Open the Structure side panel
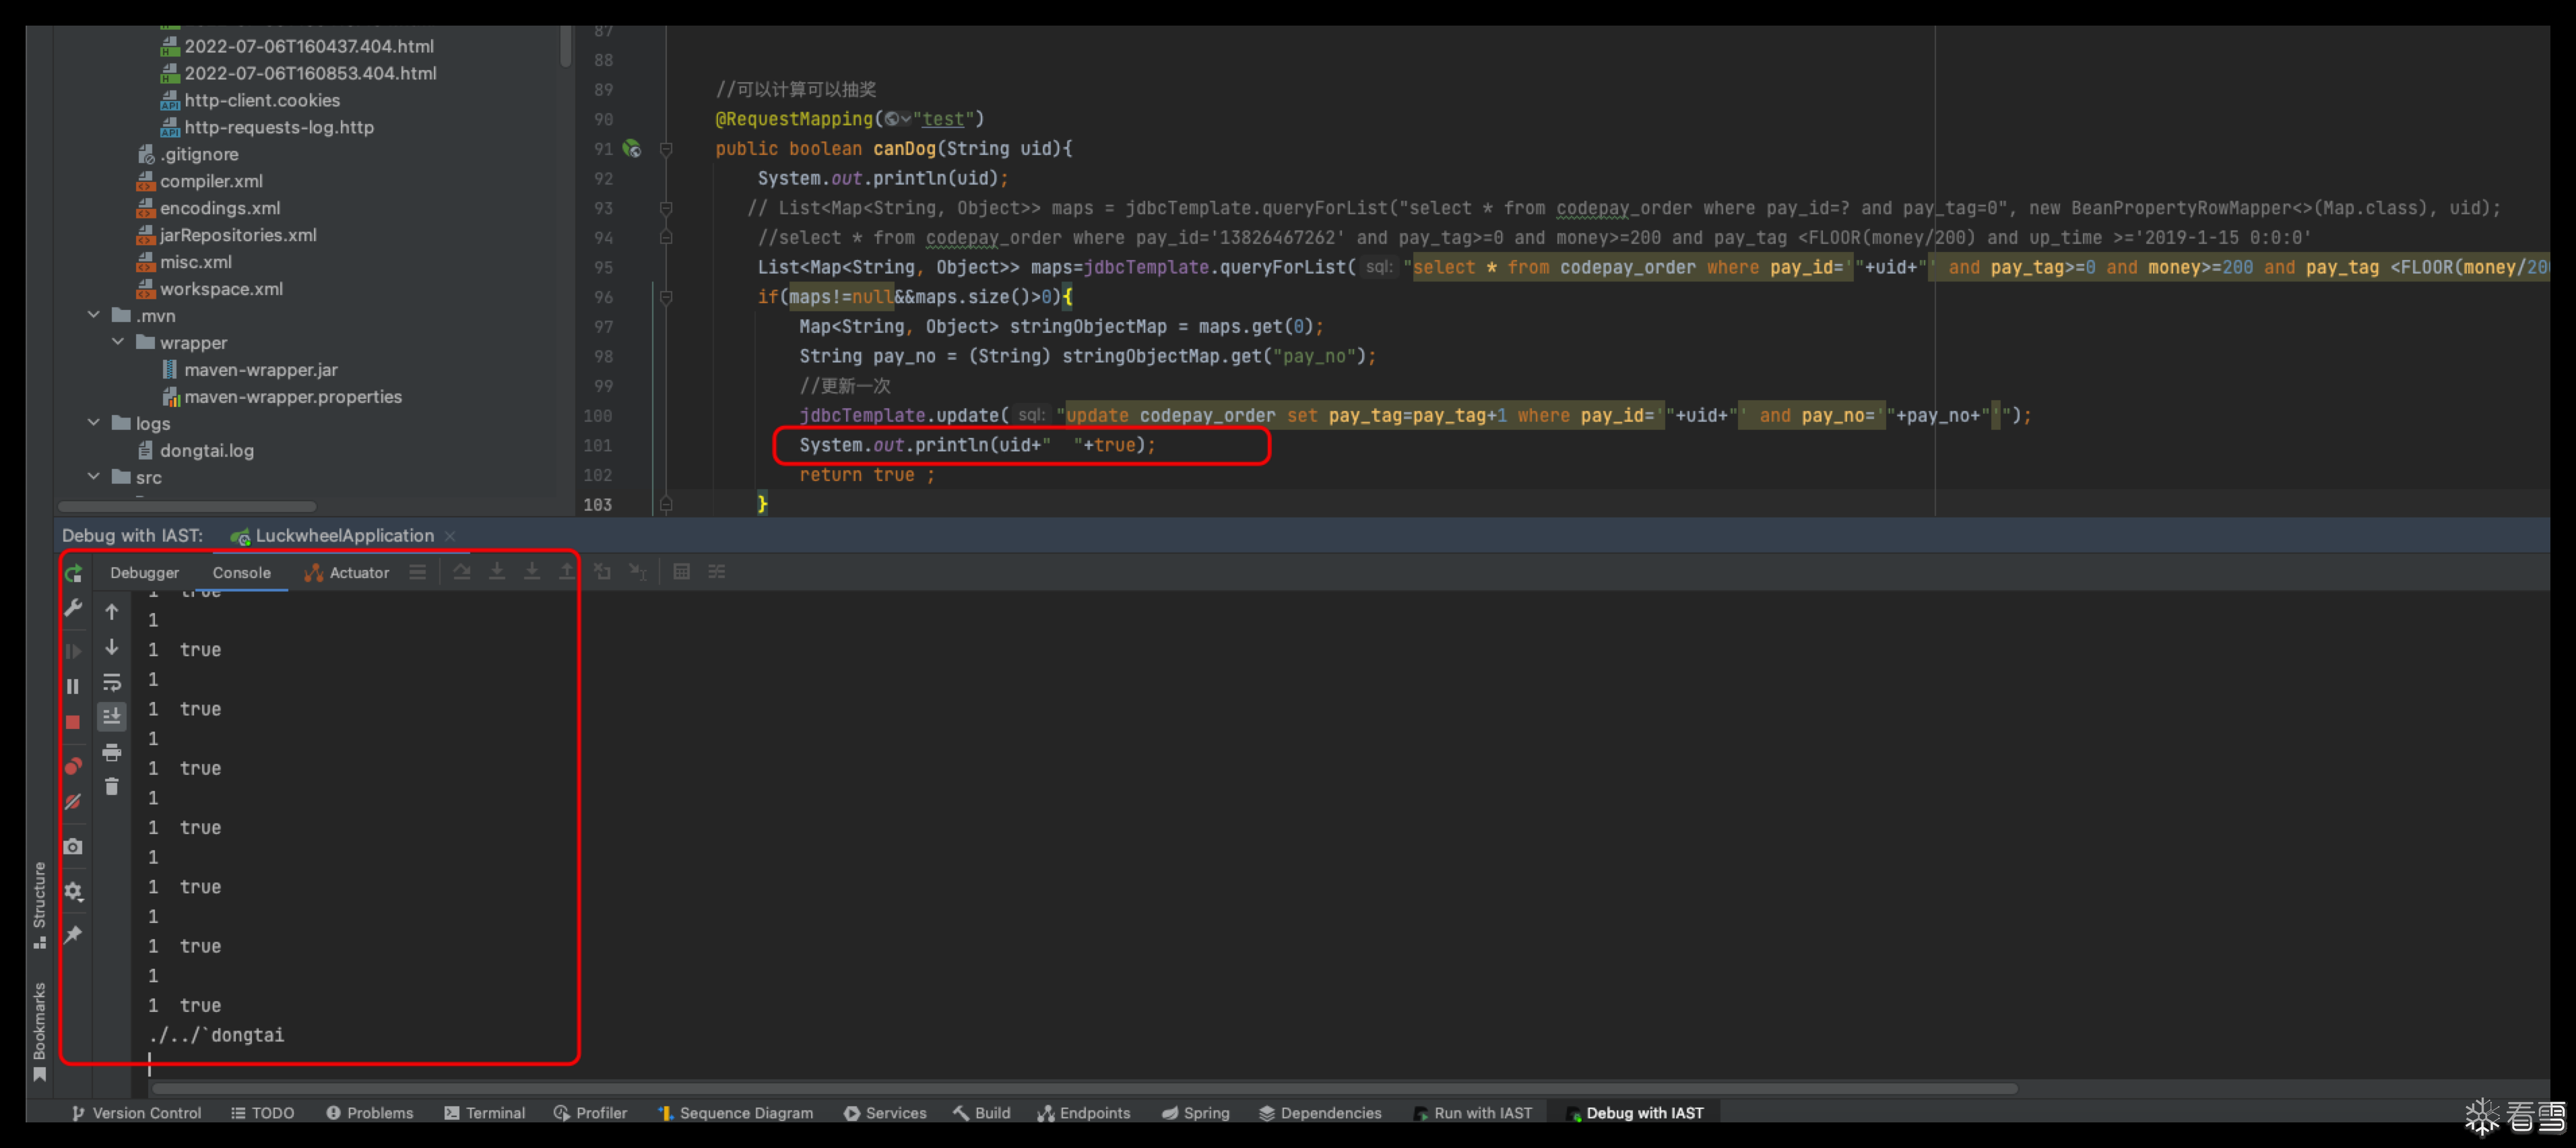Image resolution: width=2576 pixels, height=1148 pixels. [39, 905]
